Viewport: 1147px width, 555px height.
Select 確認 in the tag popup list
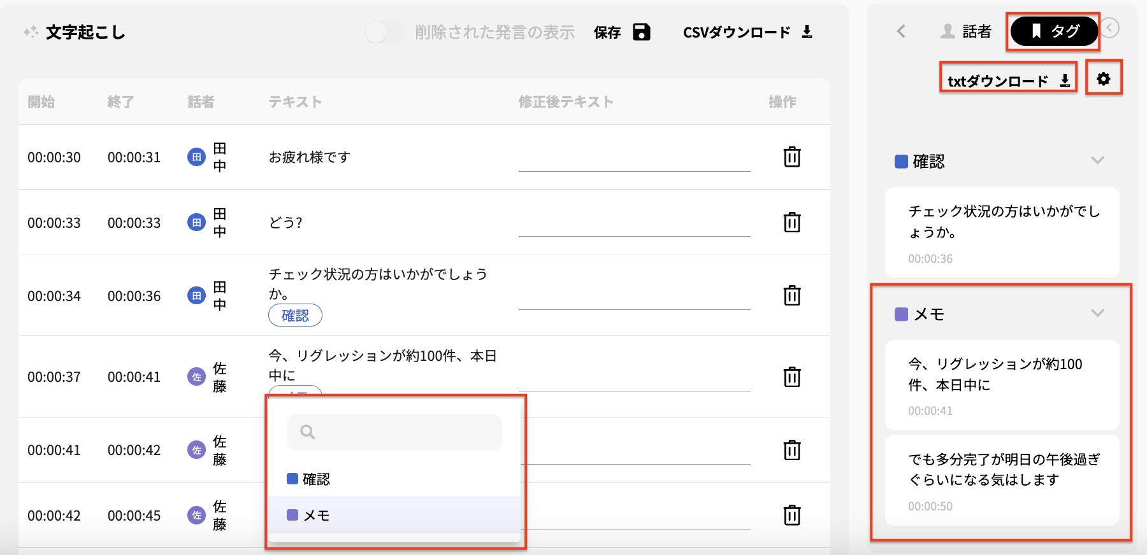pyautogui.click(x=394, y=479)
